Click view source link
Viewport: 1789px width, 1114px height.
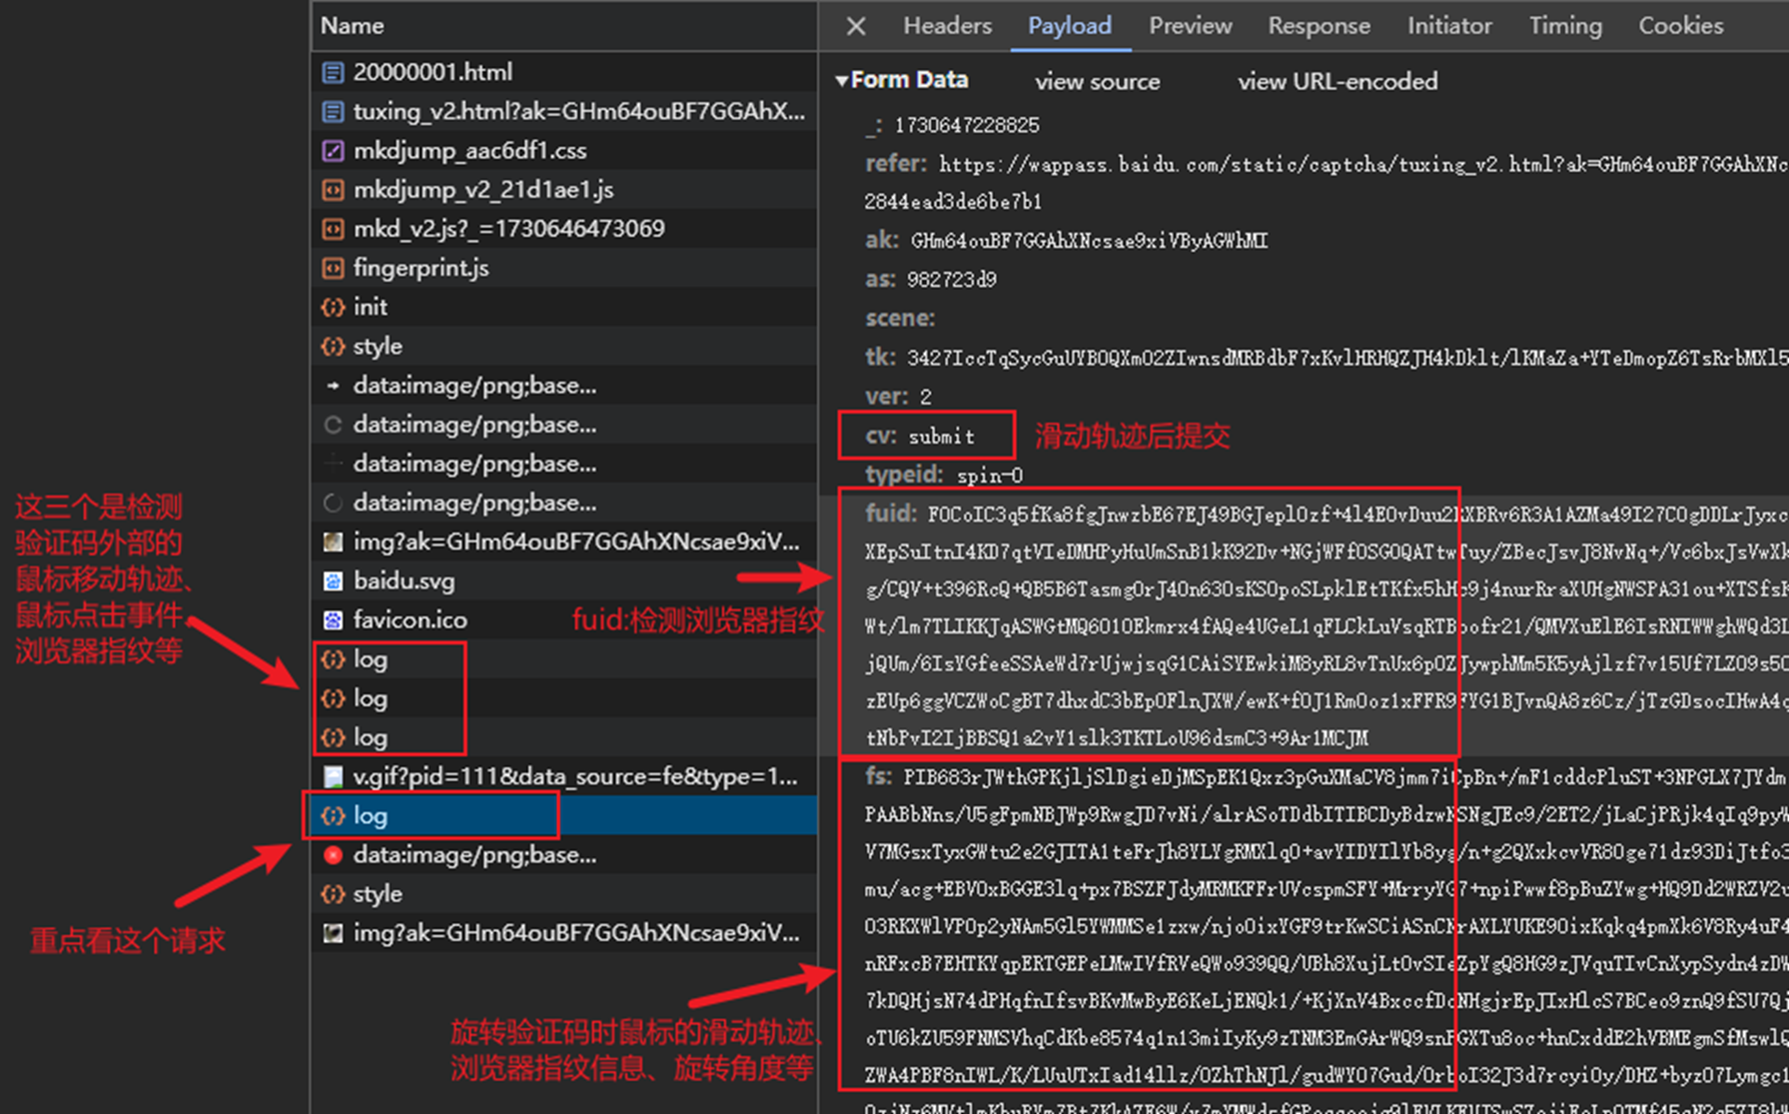tap(1098, 81)
